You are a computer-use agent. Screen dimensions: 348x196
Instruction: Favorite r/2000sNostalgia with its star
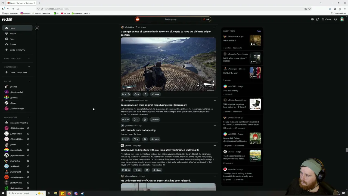28,128
